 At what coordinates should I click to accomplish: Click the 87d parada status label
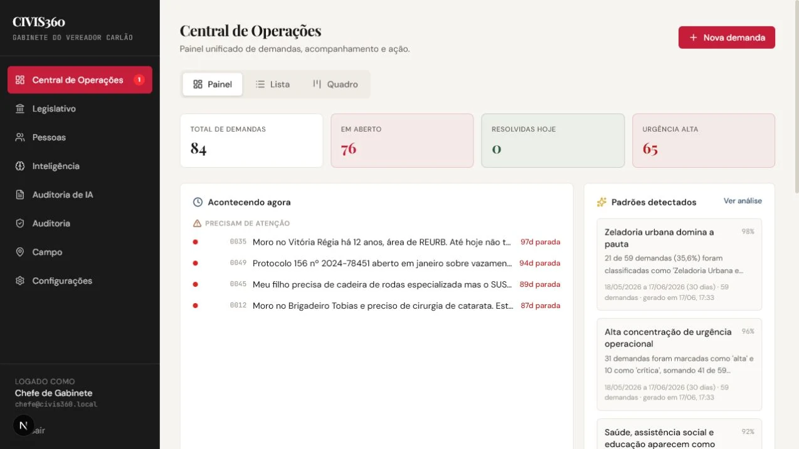click(x=540, y=306)
